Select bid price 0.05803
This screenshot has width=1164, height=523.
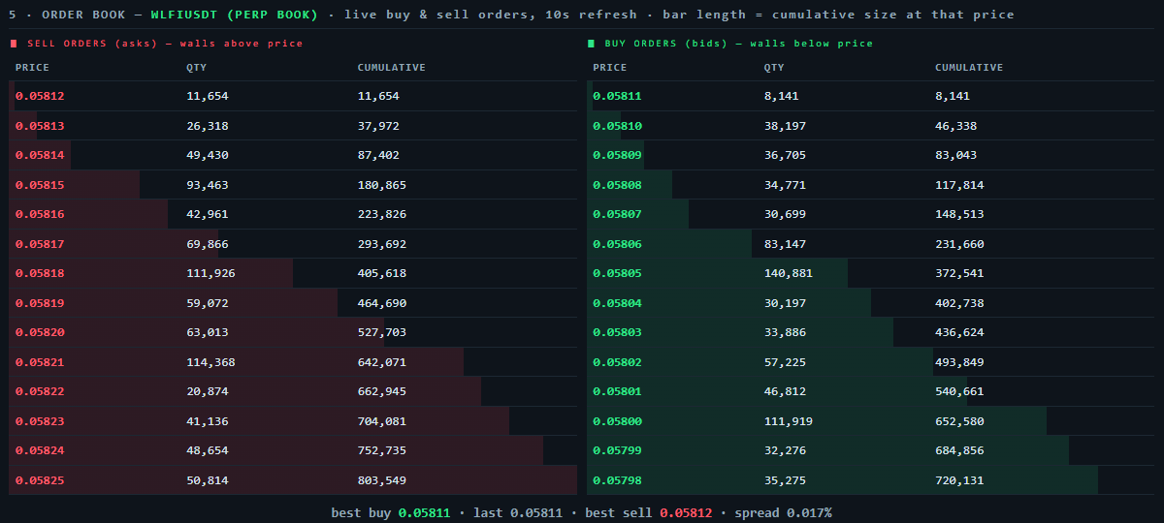click(x=617, y=332)
